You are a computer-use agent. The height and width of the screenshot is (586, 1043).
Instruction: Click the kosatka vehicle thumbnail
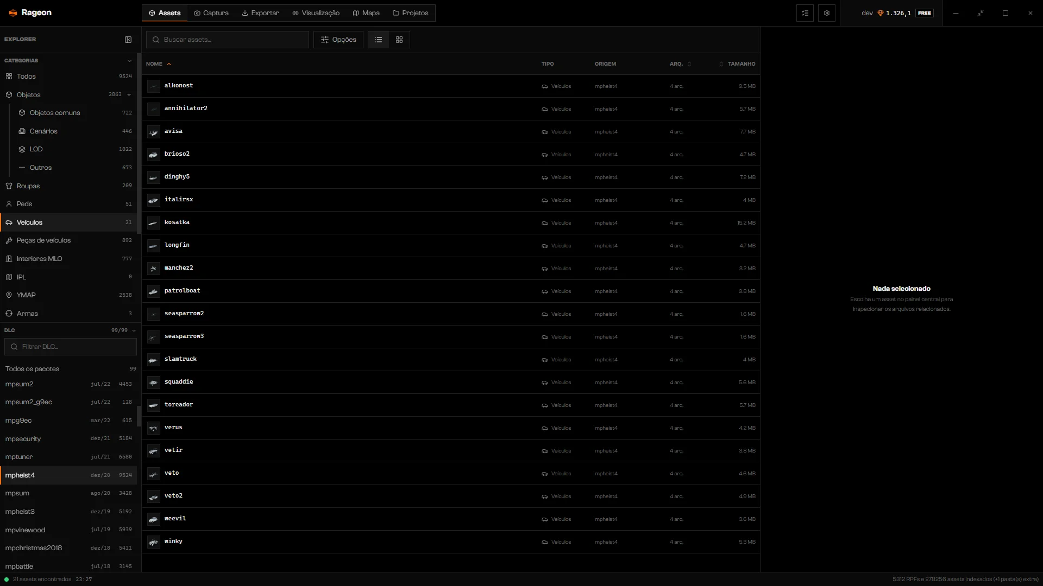(154, 223)
